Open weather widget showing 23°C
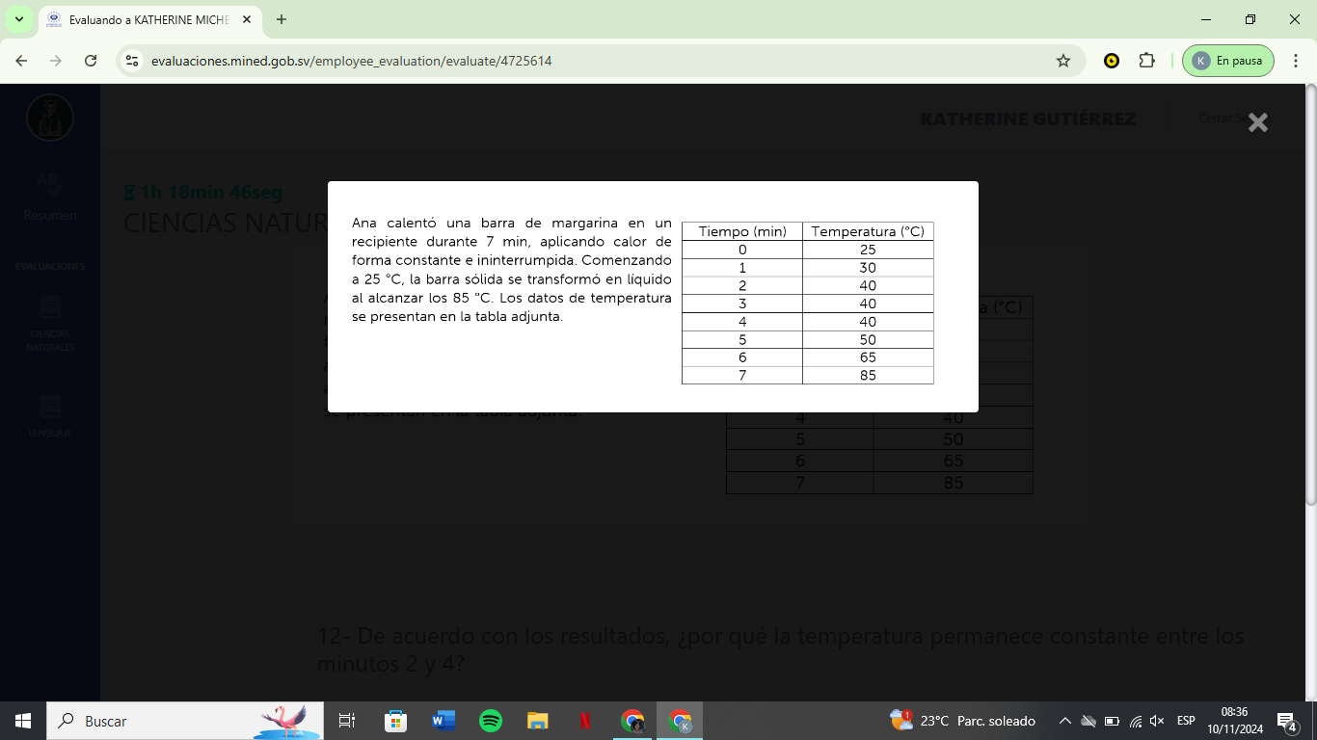 962,721
